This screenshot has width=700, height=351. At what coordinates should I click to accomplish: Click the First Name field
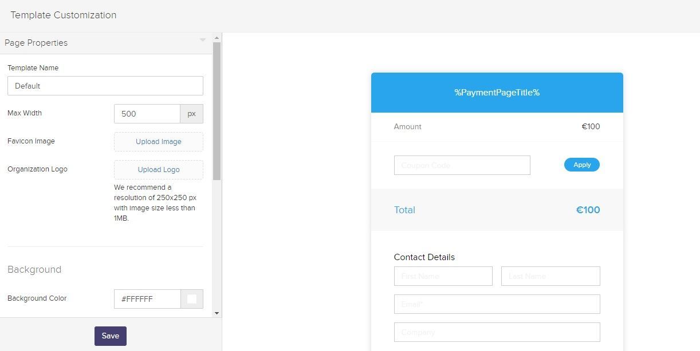click(x=443, y=276)
